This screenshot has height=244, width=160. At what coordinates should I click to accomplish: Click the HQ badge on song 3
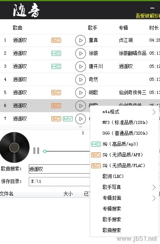(x=56, y=67)
